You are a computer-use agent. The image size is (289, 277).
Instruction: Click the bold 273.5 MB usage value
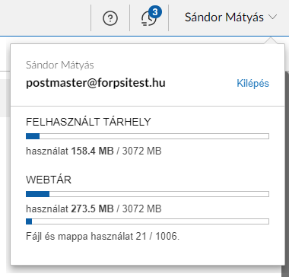click(x=91, y=209)
